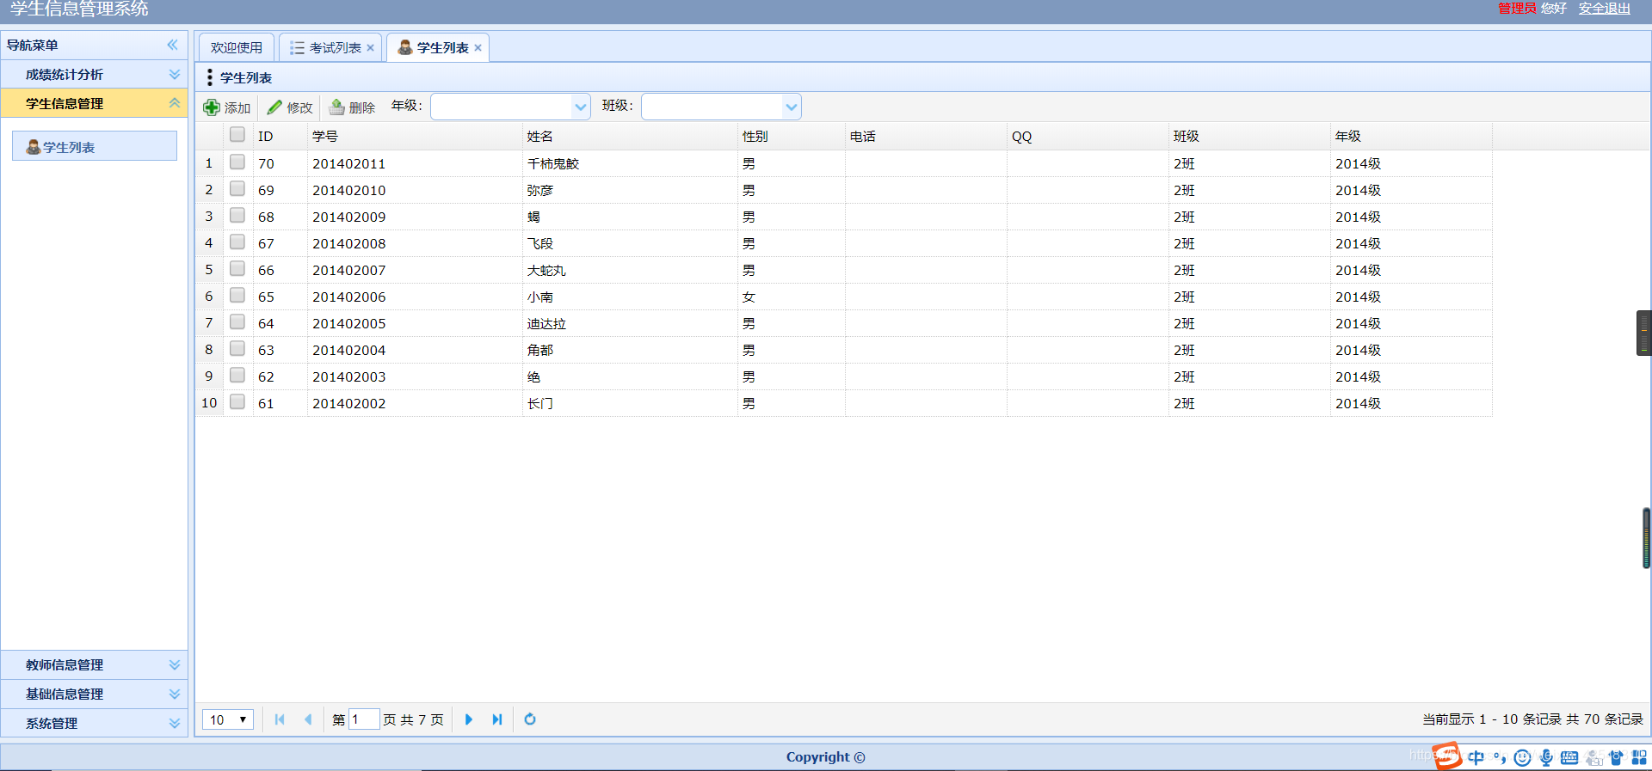Check the row for student 迪达拉

pyautogui.click(x=237, y=322)
